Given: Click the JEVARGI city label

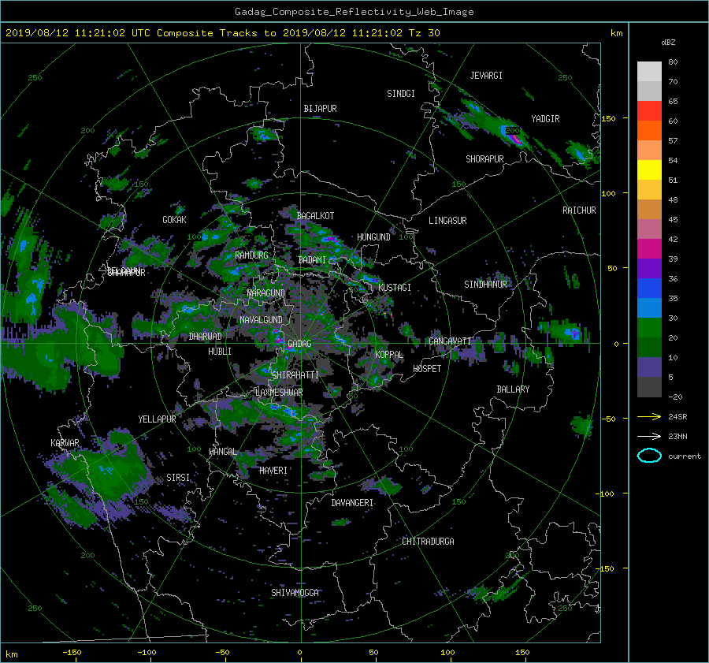Looking at the screenshot, I should 486,76.
